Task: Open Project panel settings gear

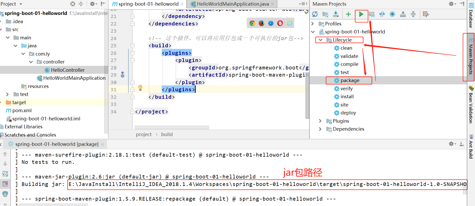Action: 93,4
